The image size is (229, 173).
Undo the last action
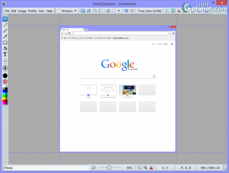126,11
